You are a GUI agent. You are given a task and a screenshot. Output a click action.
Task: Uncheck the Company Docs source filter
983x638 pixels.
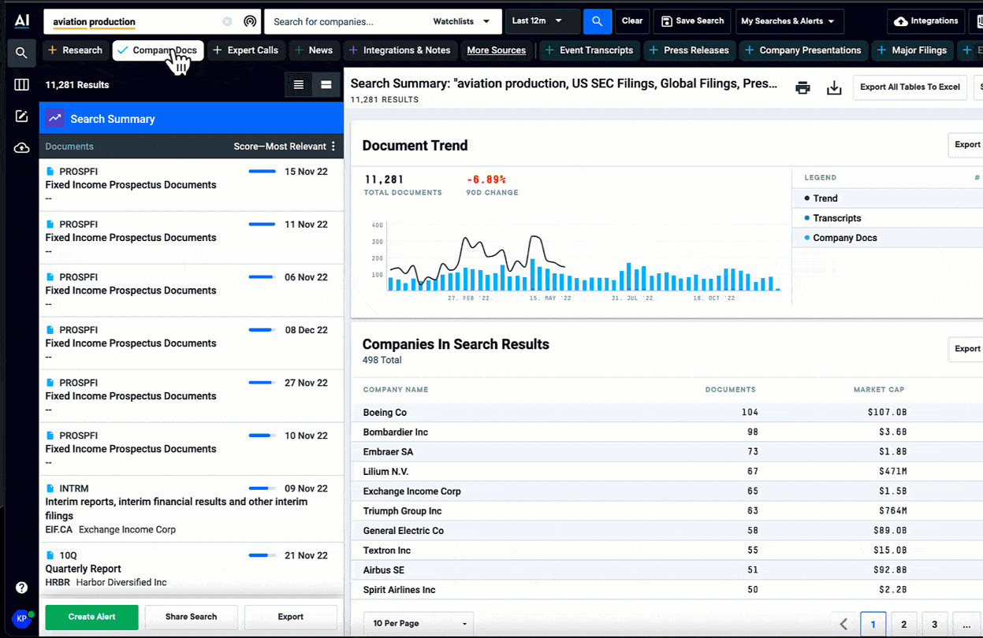click(x=158, y=50)
